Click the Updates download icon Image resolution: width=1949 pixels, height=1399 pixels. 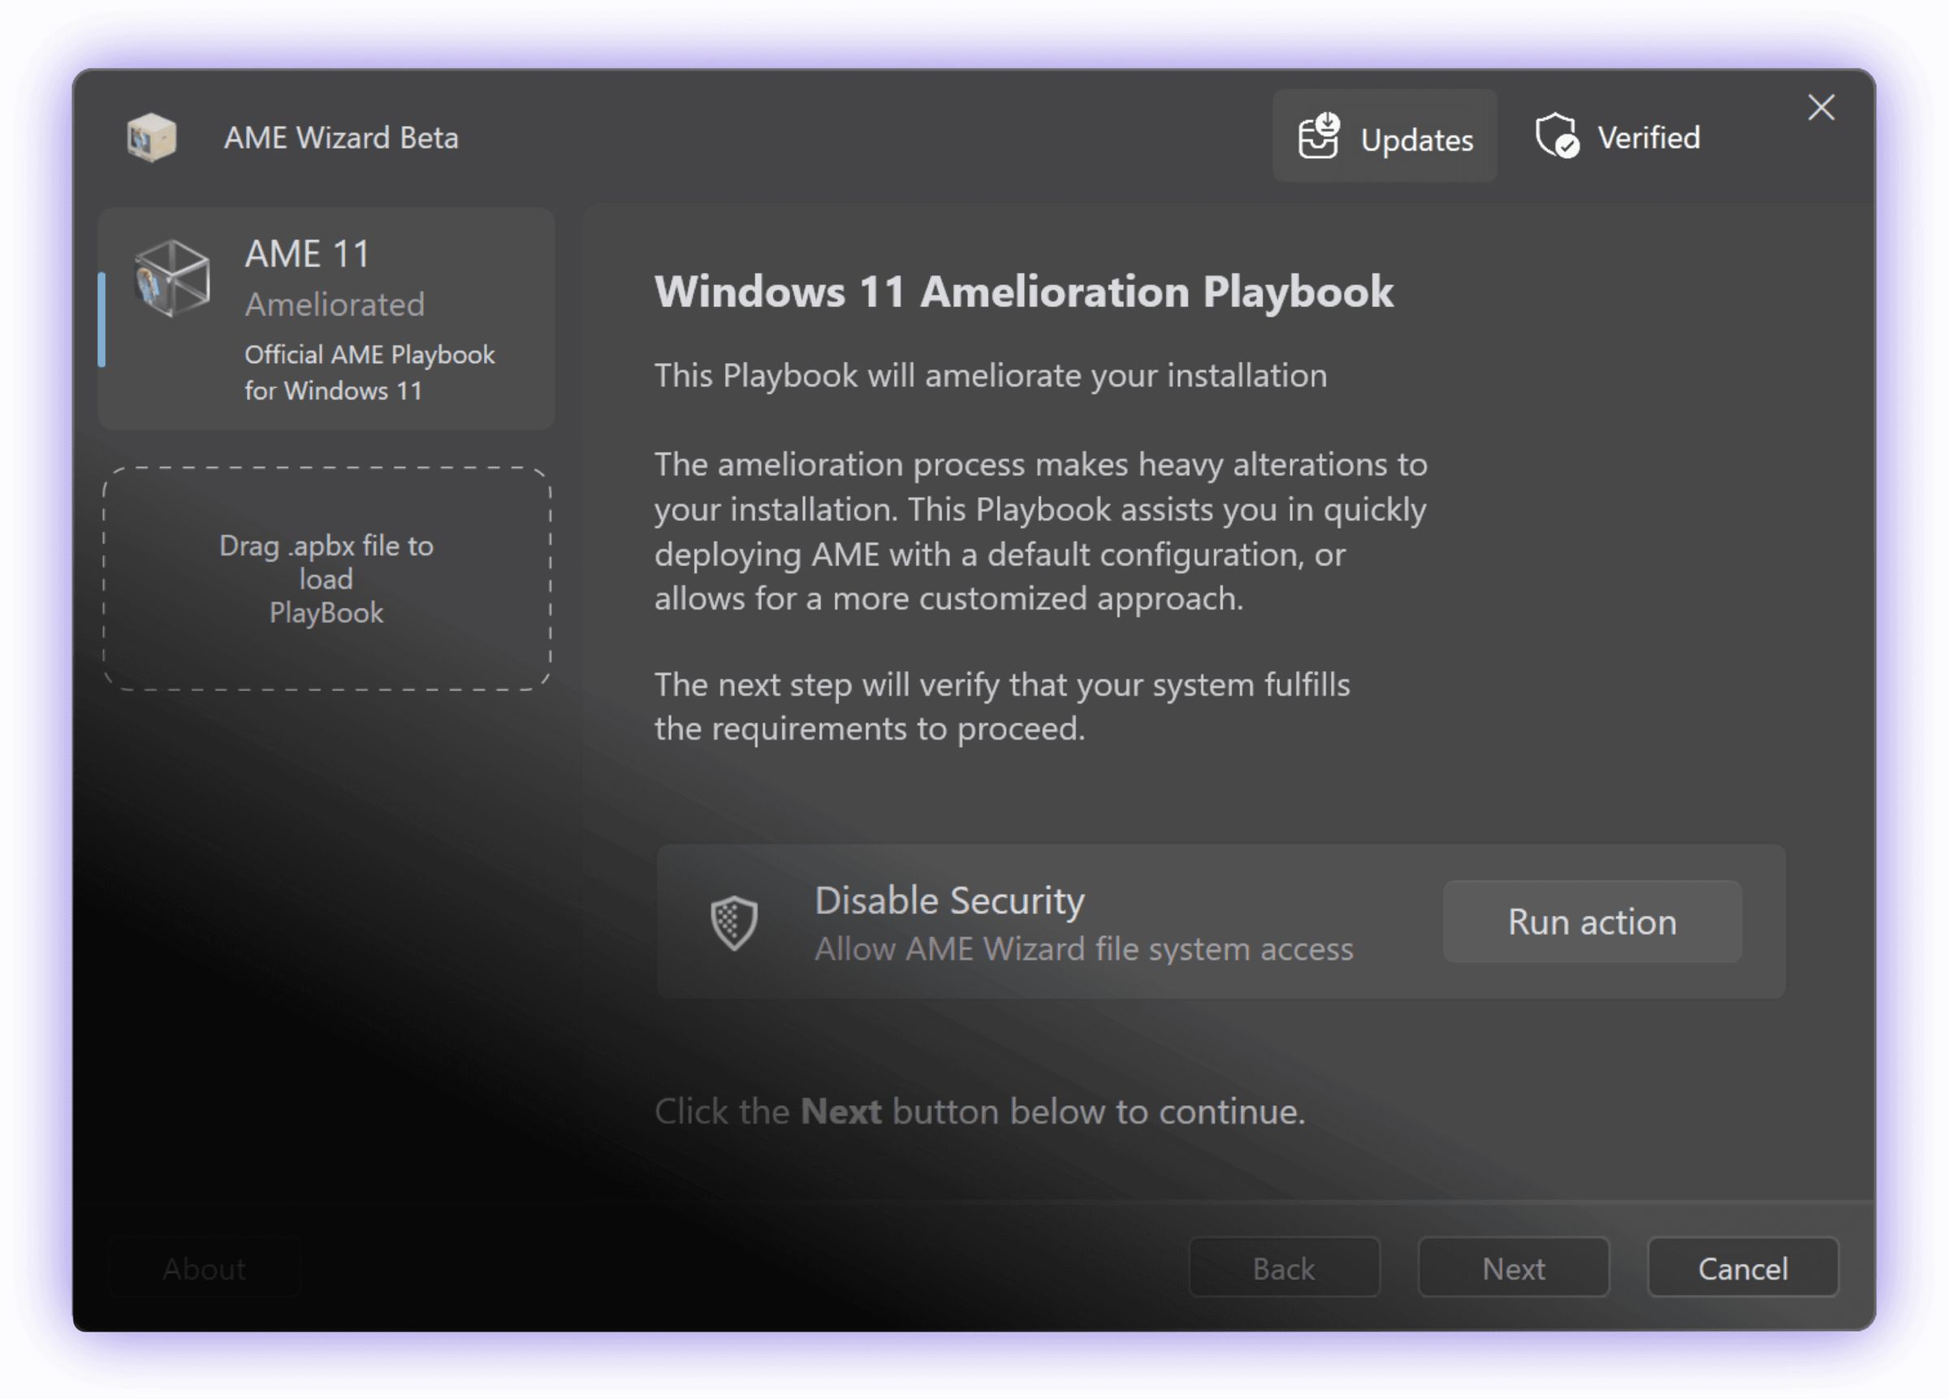(1319, 136)
